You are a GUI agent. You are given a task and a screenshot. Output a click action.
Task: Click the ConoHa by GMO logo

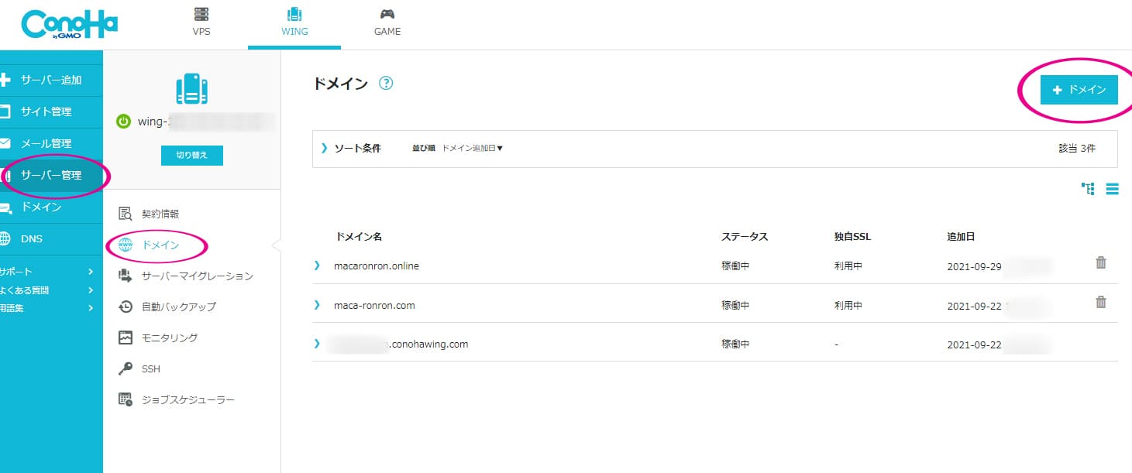[x=69, y=25]
